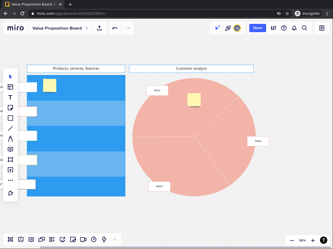Click the Share button
Screen dimensions: 333x249
click(x=258, y=28)
